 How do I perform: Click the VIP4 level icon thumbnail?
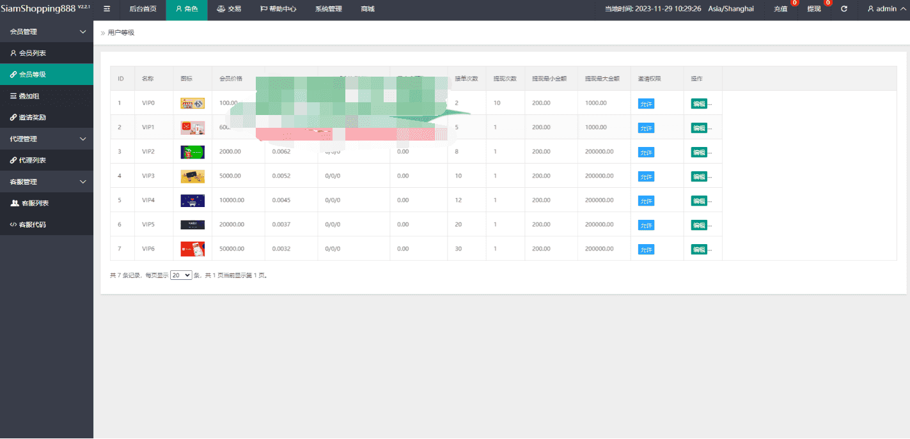[x=192, y=201]
